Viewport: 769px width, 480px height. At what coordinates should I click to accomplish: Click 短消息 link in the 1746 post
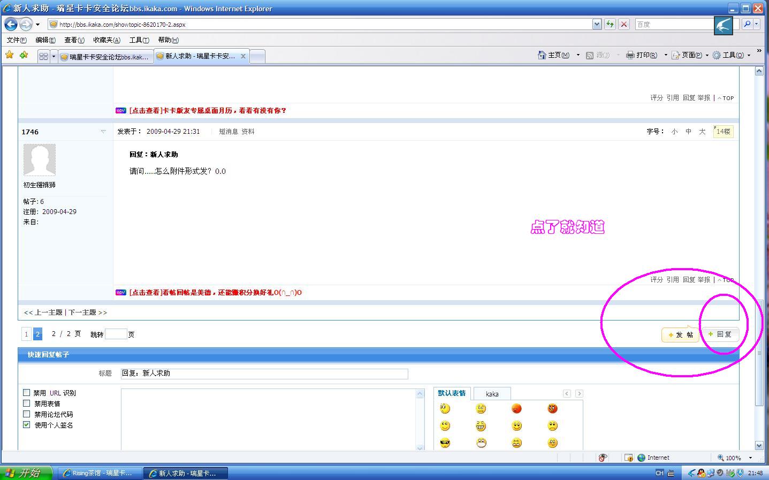tap(229, 132)
